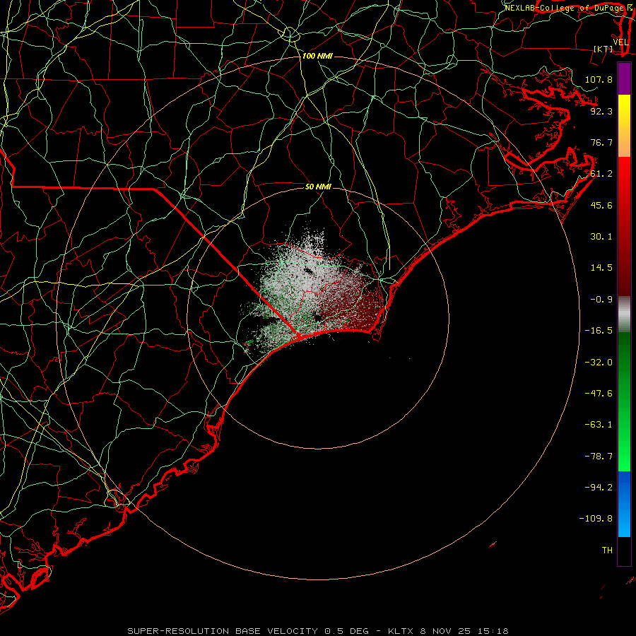This screenshot has height=636, width=636.
Task: Click the -63.1 velocity scale value
Action: [599, 425]
